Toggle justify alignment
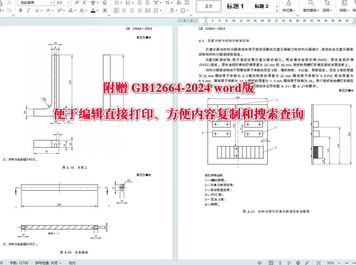 [139, 10]
